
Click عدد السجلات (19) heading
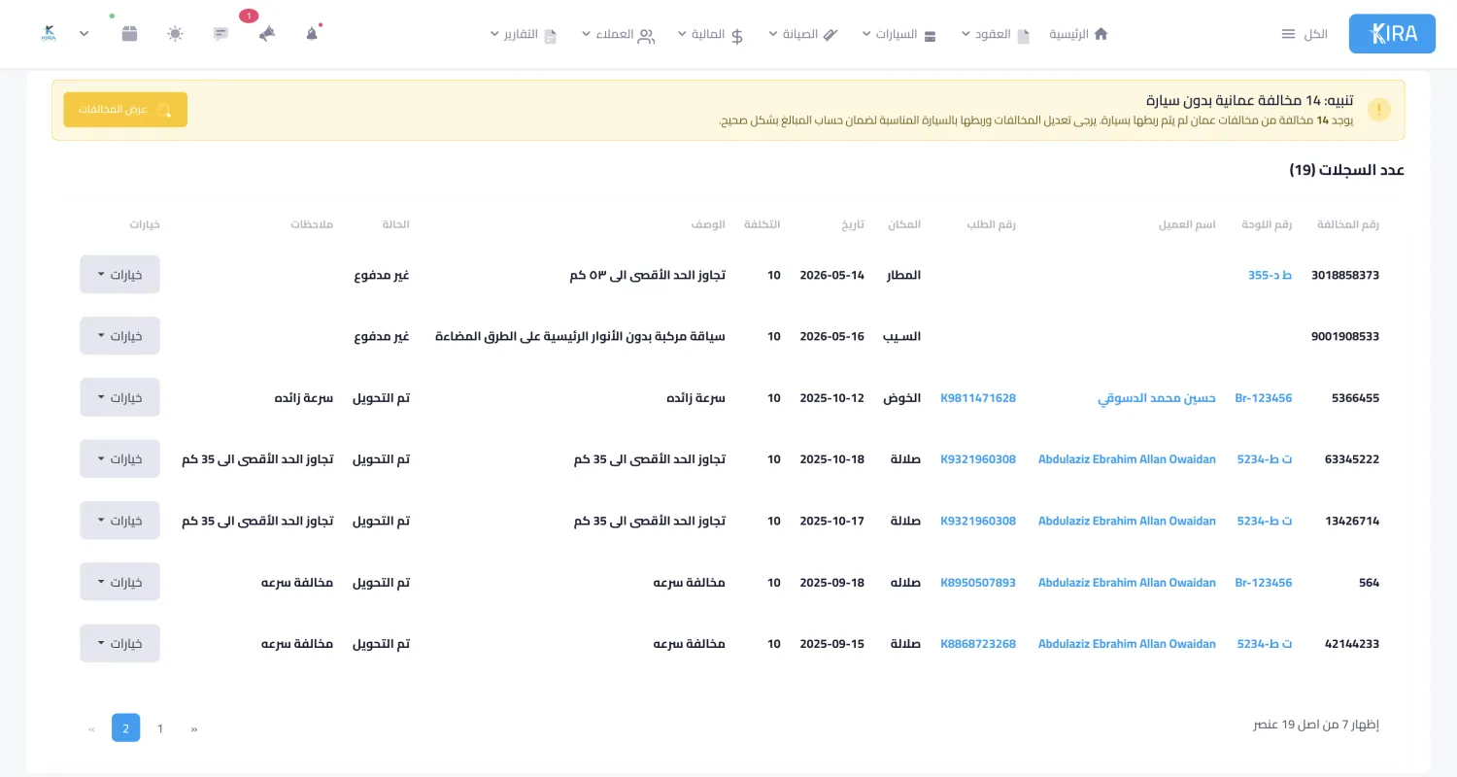pyautogui.click(x=1346, y=170)
